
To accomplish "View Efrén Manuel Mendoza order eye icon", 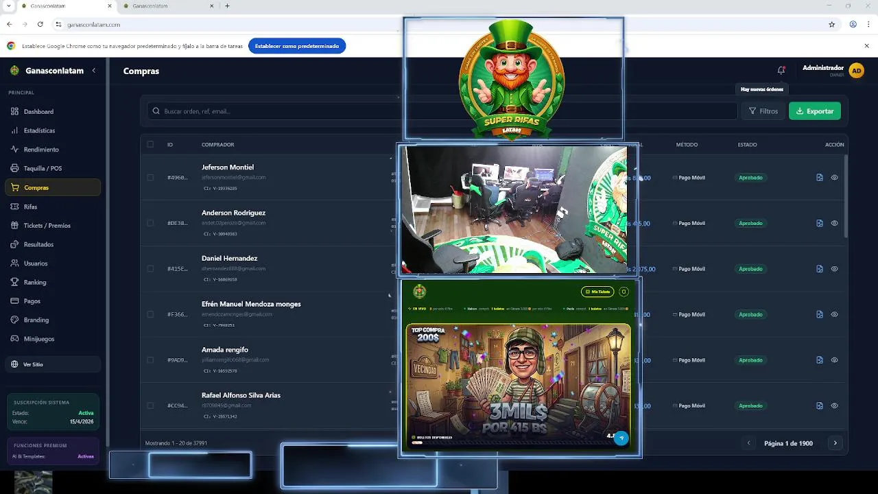I will click(835, 314).
